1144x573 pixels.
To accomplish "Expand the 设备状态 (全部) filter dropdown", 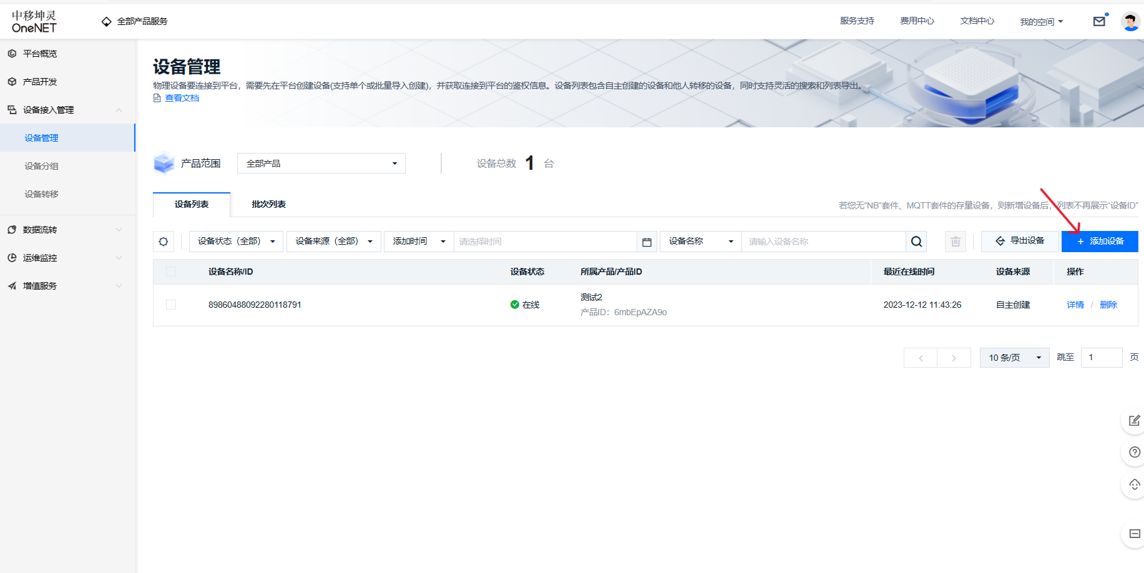I will [236, 242].
